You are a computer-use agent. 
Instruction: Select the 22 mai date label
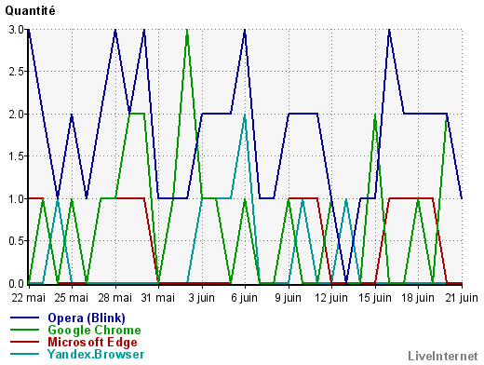click(29, 298)
